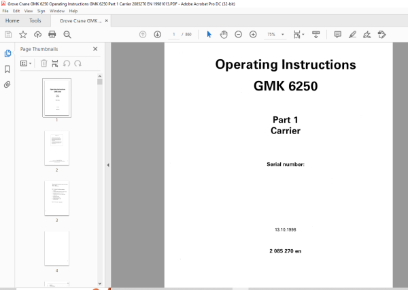
Task: Select page 2 thumbnail
Action: point(56,148)
